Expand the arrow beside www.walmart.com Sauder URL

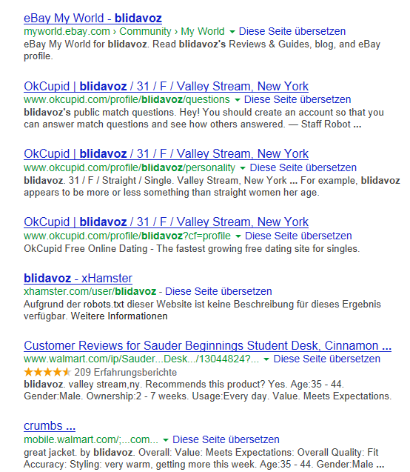pos(266,359)
